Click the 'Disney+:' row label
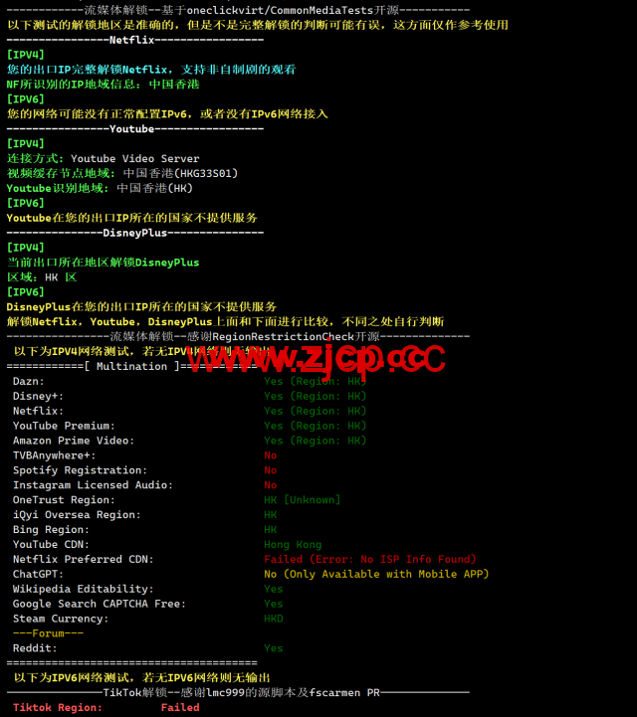 click(38, 397)
